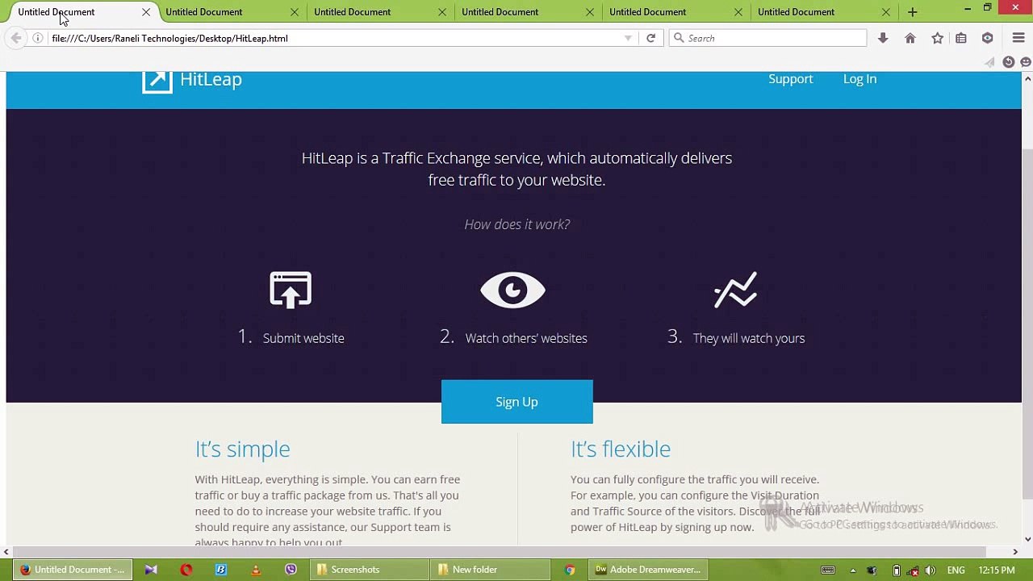
Task: Click the volume speaker icon in system tray
Action: click(x=931, y=571)
